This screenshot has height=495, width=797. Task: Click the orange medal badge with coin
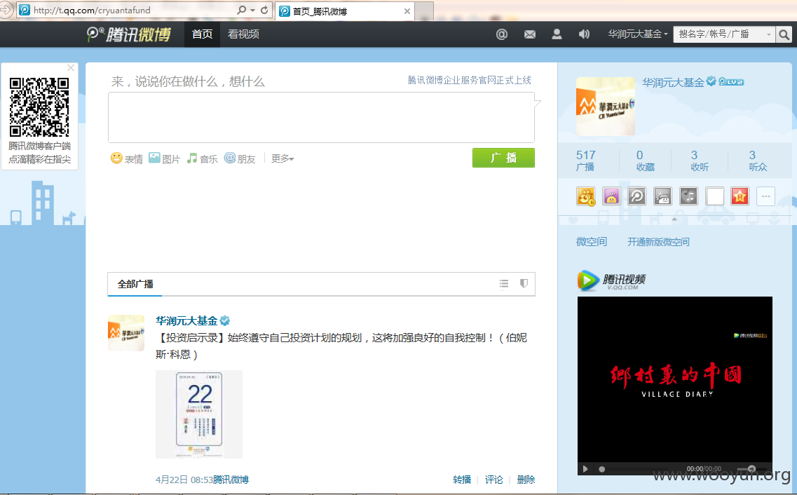tap(585, 196)
